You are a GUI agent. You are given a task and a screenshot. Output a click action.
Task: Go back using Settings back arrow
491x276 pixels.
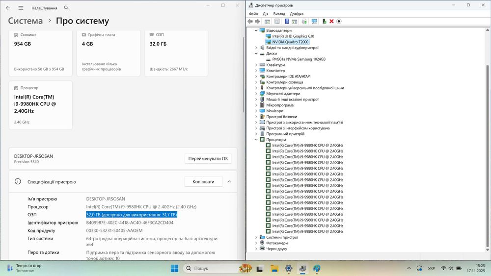[x=8, y=8]
